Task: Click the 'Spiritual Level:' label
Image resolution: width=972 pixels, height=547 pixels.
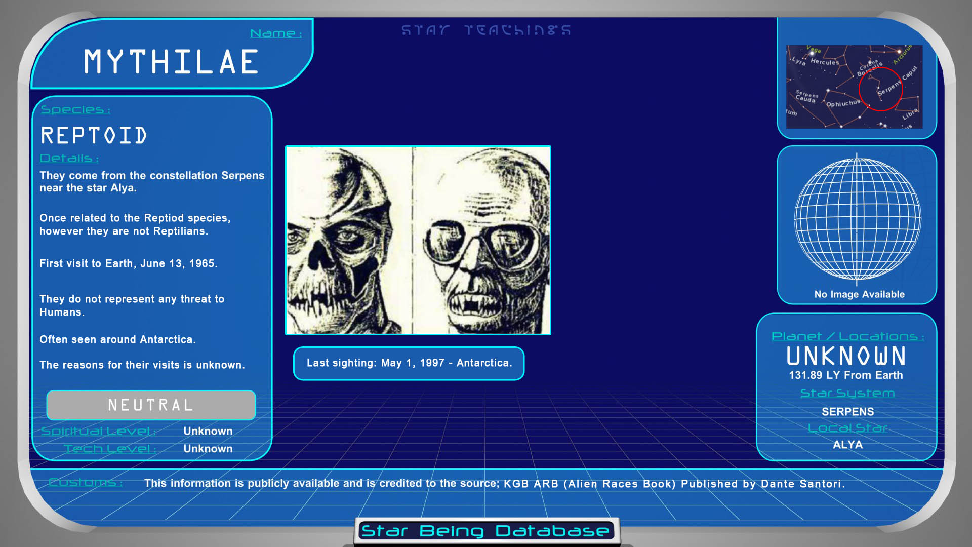Action: (98, 431)
